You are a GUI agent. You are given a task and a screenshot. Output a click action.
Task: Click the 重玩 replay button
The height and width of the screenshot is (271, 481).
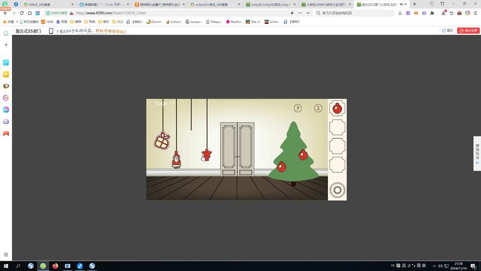point(447,31)
